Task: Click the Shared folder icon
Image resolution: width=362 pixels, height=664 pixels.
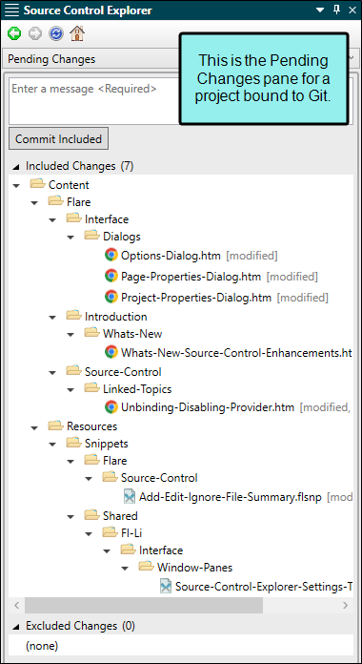Action: click(91, 515)
